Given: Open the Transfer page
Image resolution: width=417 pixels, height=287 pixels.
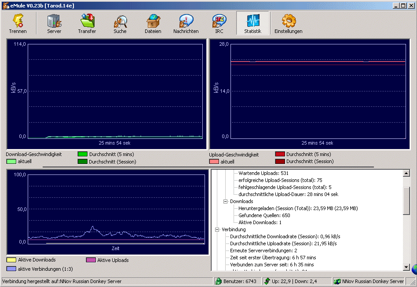Looking at the screenshot, I should pyautogui.click(x=87, y=24).
